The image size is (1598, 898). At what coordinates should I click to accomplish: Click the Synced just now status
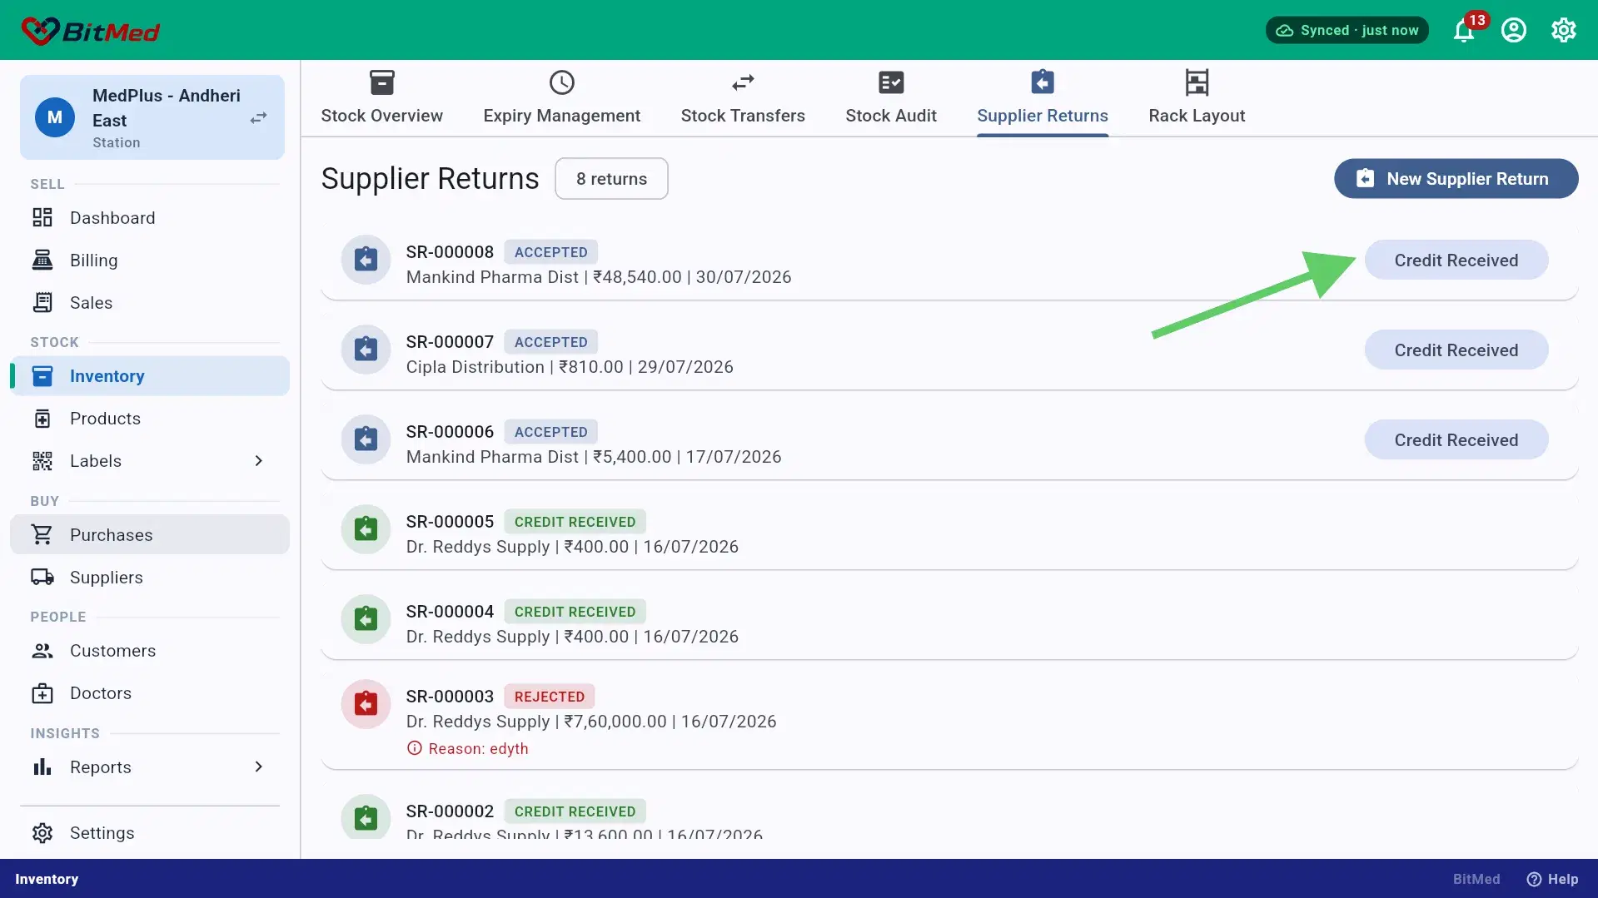1347,30
